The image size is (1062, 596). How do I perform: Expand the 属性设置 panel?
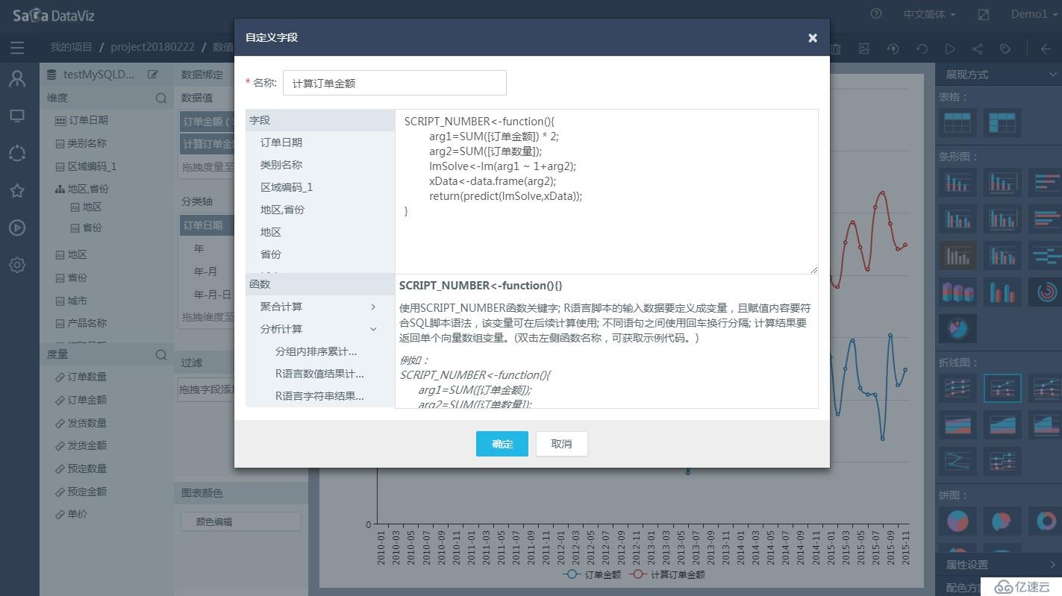tap(1053, 565)
